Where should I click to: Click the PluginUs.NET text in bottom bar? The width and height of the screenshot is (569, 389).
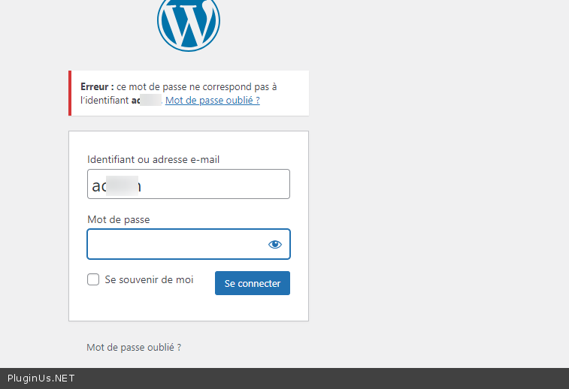tap(41, 378)
